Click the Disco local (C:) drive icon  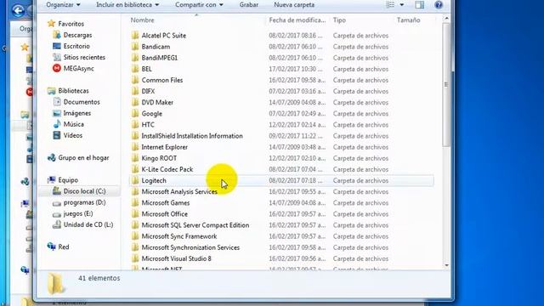coord(57,190)
